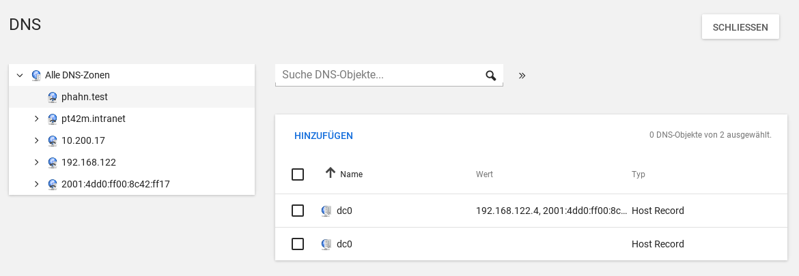This screenshot has width=799, height=276.
Task: Check the second dc0 host record checkbox
Action: [x=298, y=244]
